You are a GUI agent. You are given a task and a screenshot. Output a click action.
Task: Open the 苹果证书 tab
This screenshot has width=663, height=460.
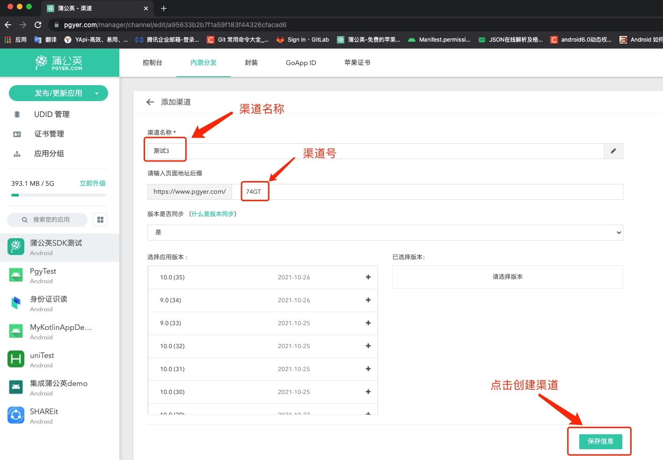[357, 63]
